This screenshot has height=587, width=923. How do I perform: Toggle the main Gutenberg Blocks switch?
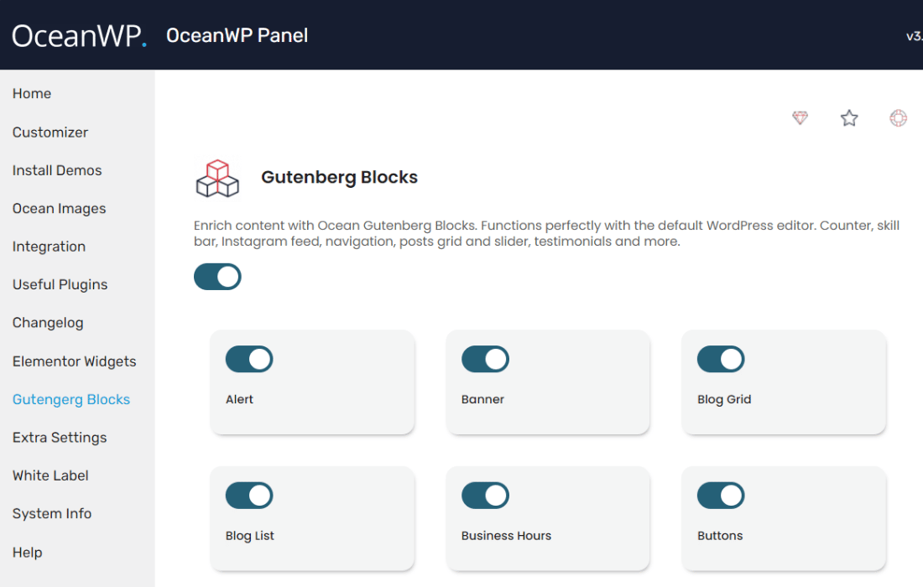217,277
